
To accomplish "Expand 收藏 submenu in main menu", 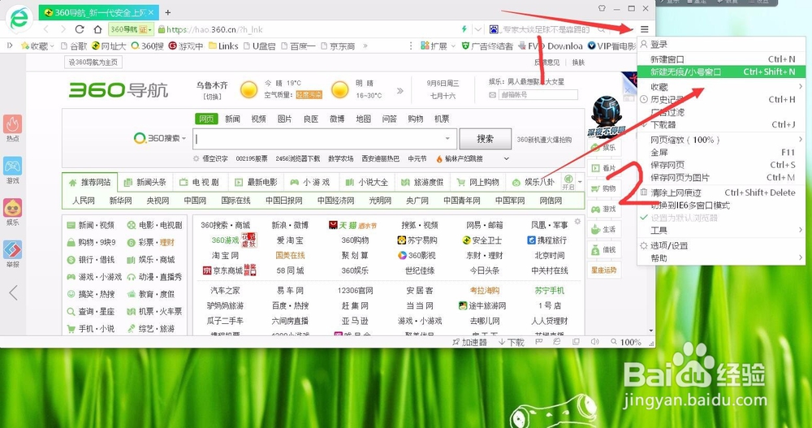I will pyautogui.click(x=800, y=87).
